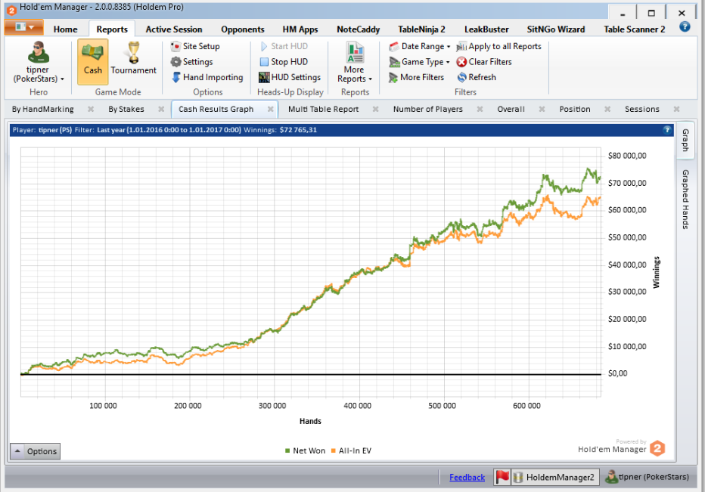This screenshot has width=705, height=492.
Task: Click the HoldemManager2 database button
Action: (556, 477)
